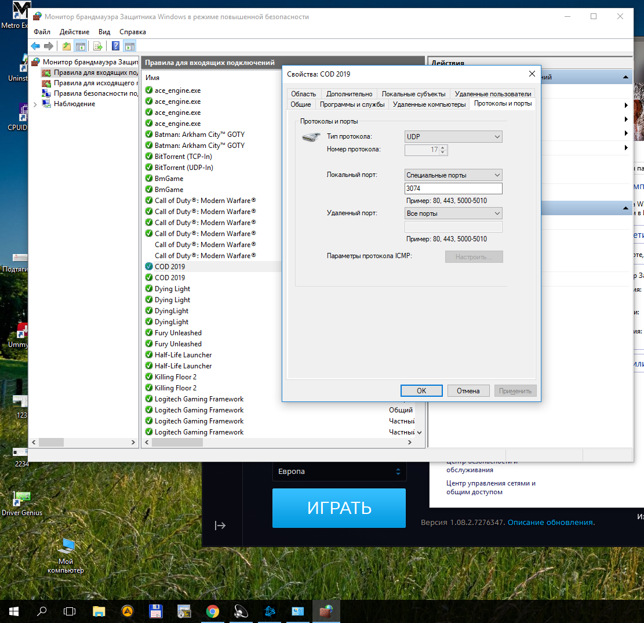
Task: Close the 'Свойства: COD 2019' dialog
Action: [x=532, y=74]
